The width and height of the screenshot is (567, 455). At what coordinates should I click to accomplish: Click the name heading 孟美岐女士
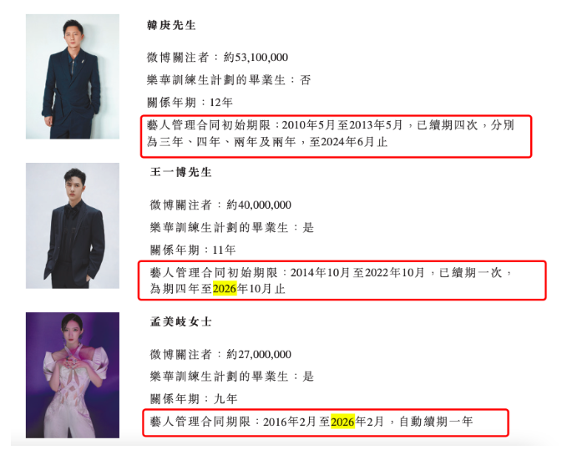coord(180,321)
